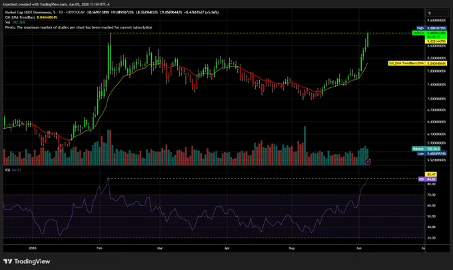The width and height of the screenshot is (453, 270).
Task: Click the 9.50000000% price scale value
Action: point(436,21)
